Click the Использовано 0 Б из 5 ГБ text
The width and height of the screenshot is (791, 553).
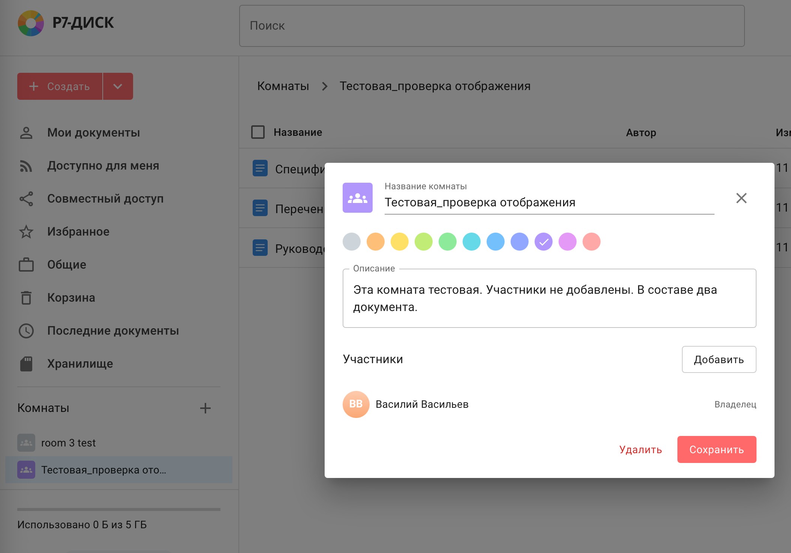[82, 524]
